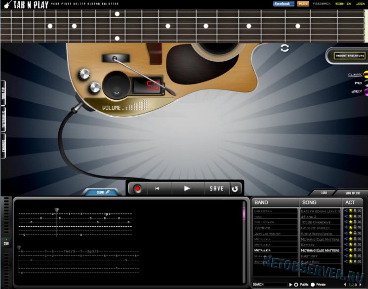Click the SAVE button
This screenshot has height=289, width=368.
pos(216,189)
